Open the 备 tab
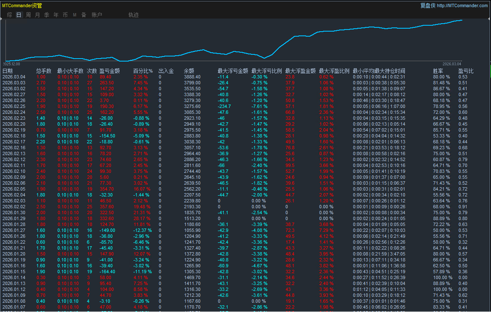 pyautogui.click(x=84, y=15)
